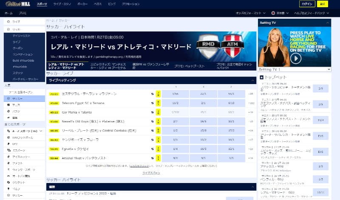This screenshot has height=200, width=340.
Task: Open stats icon for Arsenal Tivat match
Action: (x=153, y=158)
